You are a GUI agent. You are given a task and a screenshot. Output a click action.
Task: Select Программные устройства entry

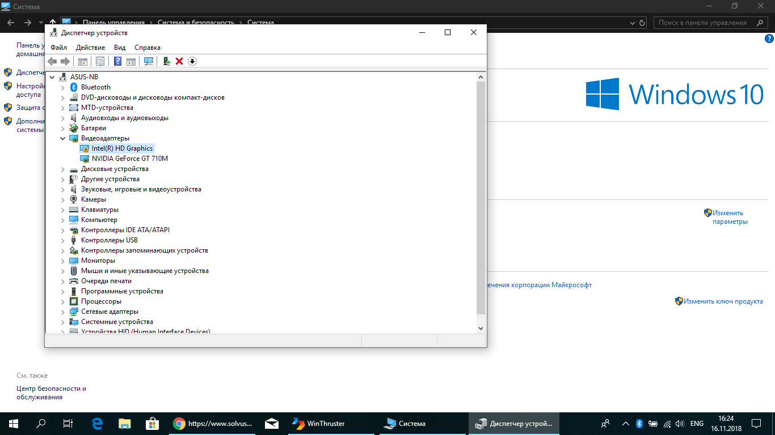point(122,291)
